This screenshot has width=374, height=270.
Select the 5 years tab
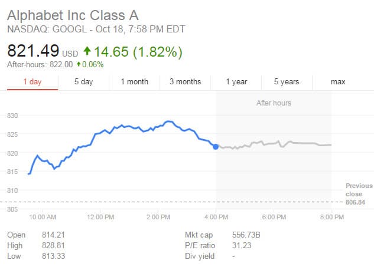point(287,82)
